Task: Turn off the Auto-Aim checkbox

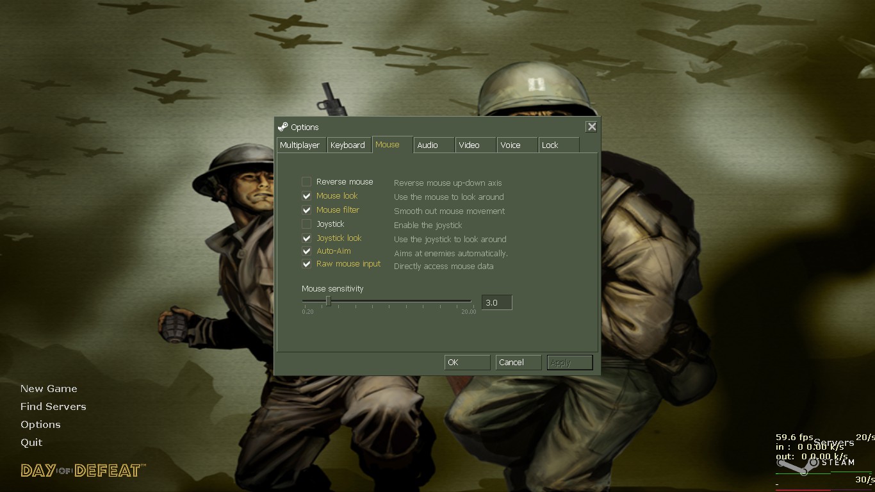Action: 307,251
